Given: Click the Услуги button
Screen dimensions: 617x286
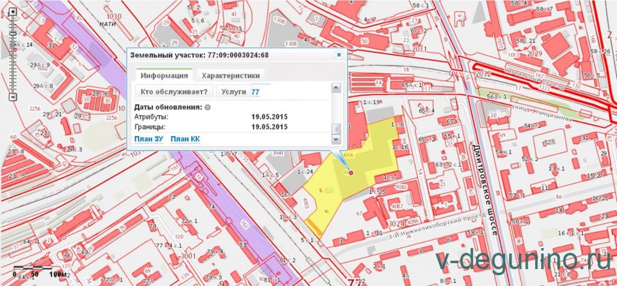Looking at the screenshot, I should tap(233, 92).
